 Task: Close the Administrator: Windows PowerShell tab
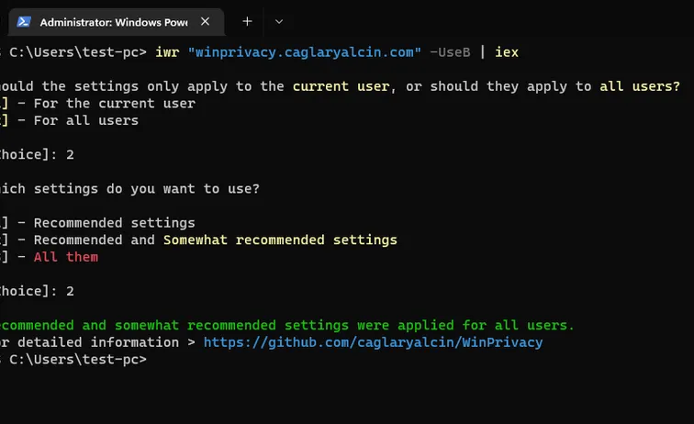pos(205,21)
